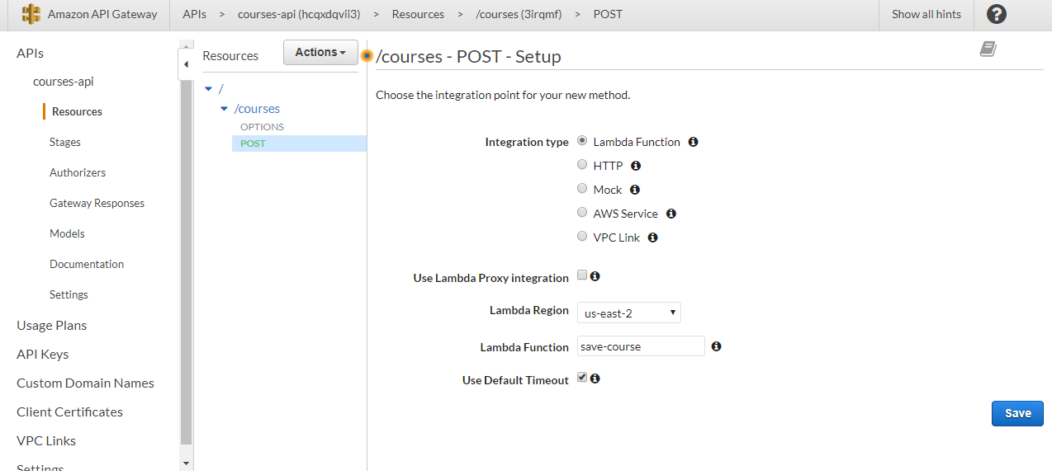This screenshot has height=475, width=1052.
Task: Open API Keys in sidebar
Action: click(x=42, y=354)
